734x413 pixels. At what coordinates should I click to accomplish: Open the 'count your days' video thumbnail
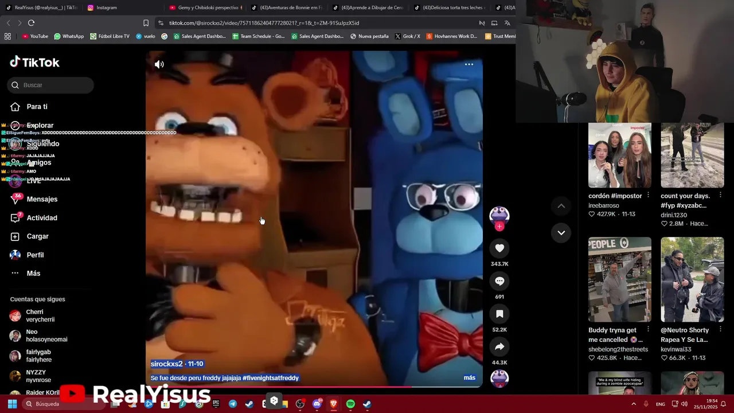(692, 155)
